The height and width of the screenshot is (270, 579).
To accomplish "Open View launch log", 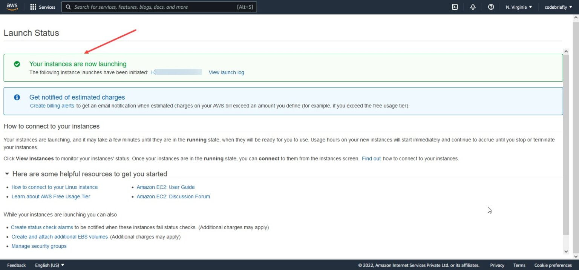I will point(226,72).
